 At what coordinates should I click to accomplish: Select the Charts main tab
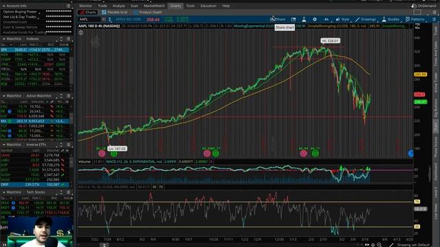(x=176, y=5)
